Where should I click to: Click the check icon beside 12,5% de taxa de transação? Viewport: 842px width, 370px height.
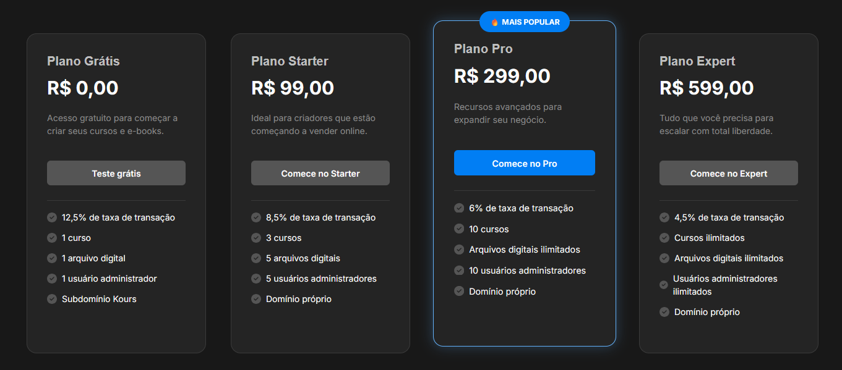[52, 217]
